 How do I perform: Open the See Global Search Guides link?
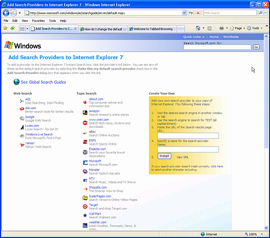pos(43,82)
